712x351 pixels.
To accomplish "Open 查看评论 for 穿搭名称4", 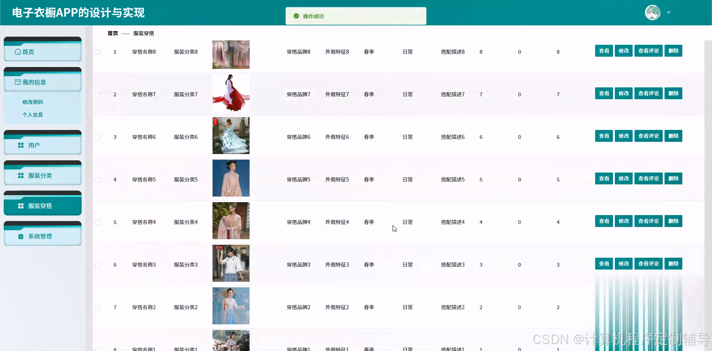I will coord(649,221).
